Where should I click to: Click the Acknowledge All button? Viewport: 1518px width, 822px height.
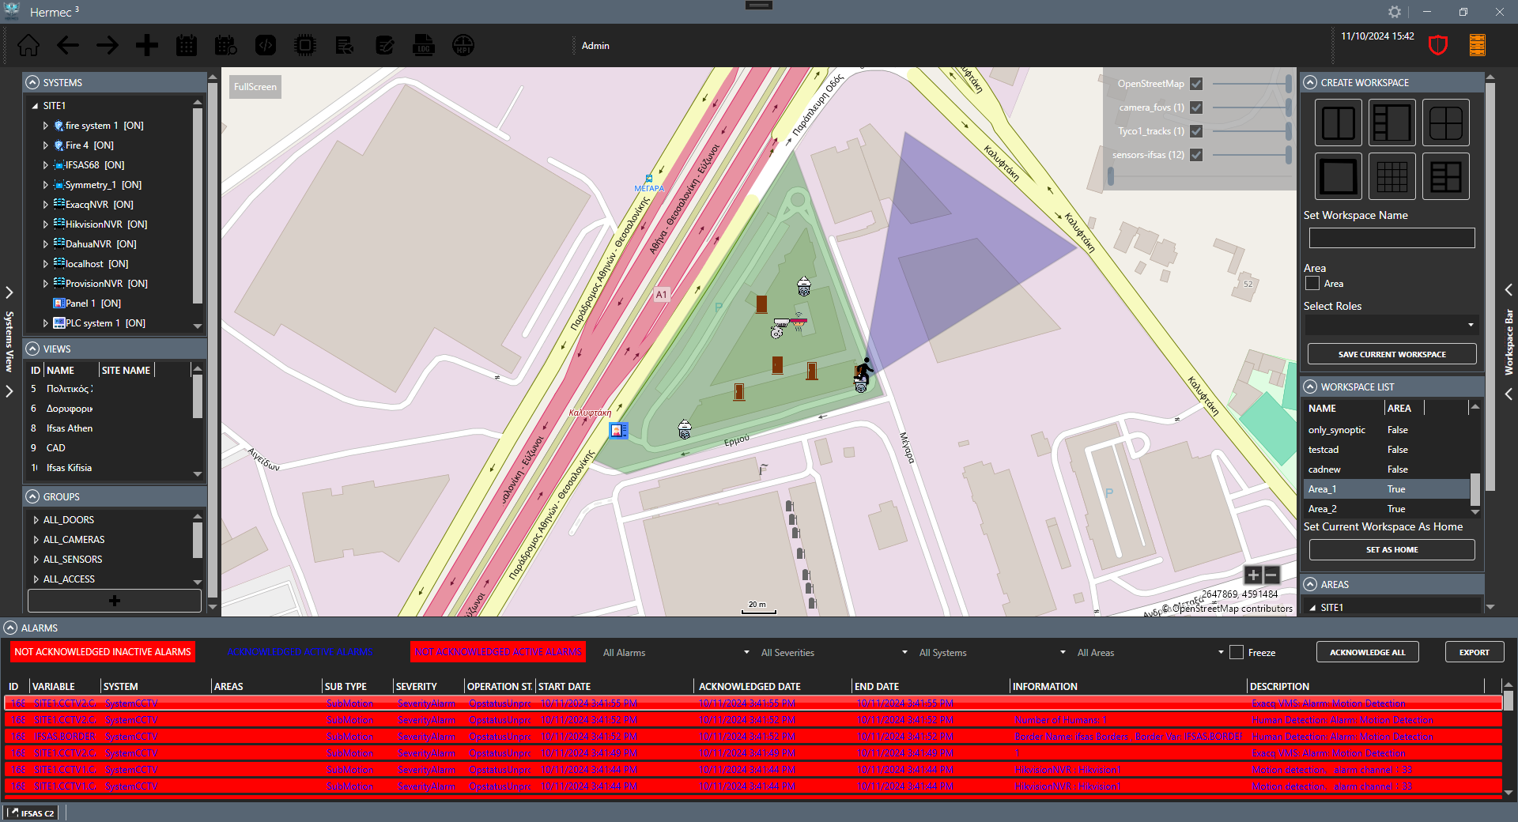tap(1367, 652)
